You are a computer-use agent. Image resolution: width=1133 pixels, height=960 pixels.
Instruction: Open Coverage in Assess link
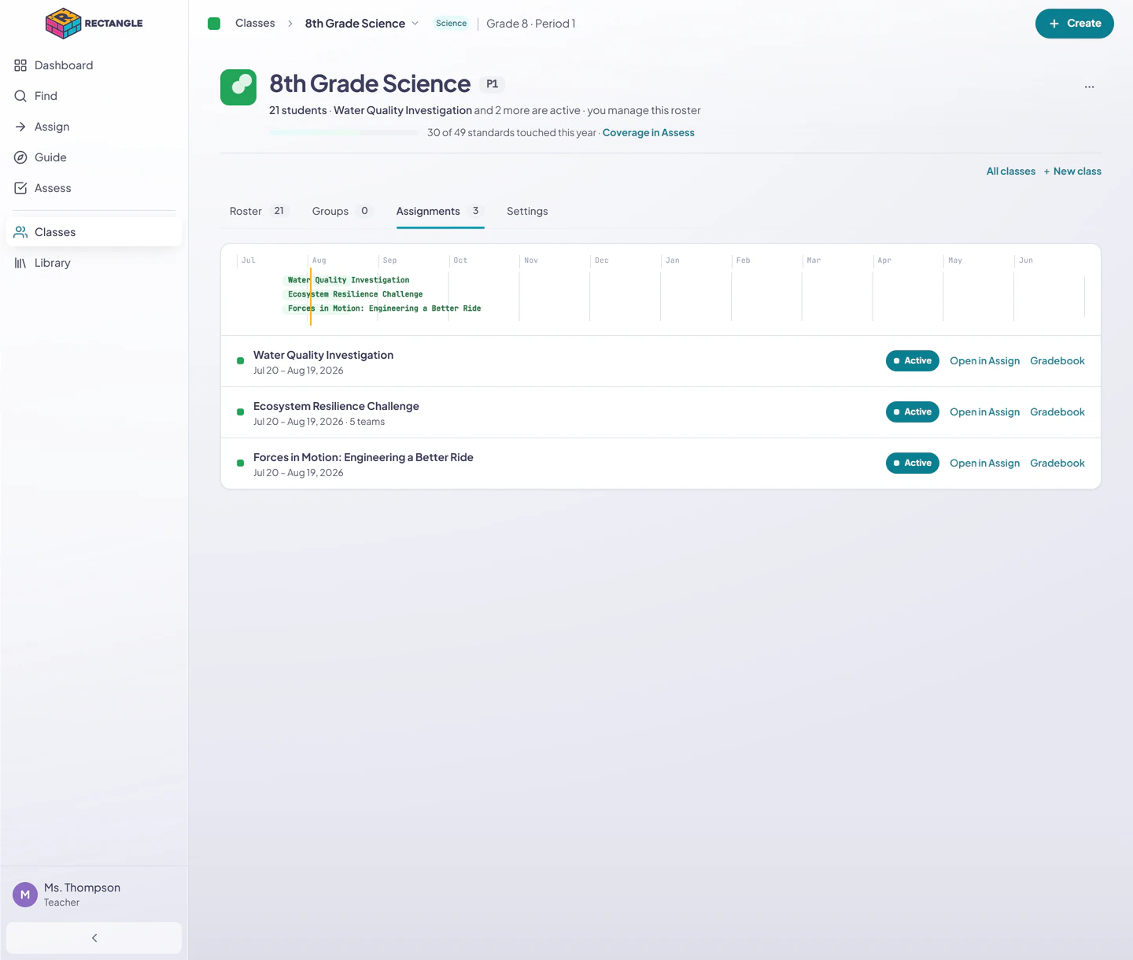648,133
